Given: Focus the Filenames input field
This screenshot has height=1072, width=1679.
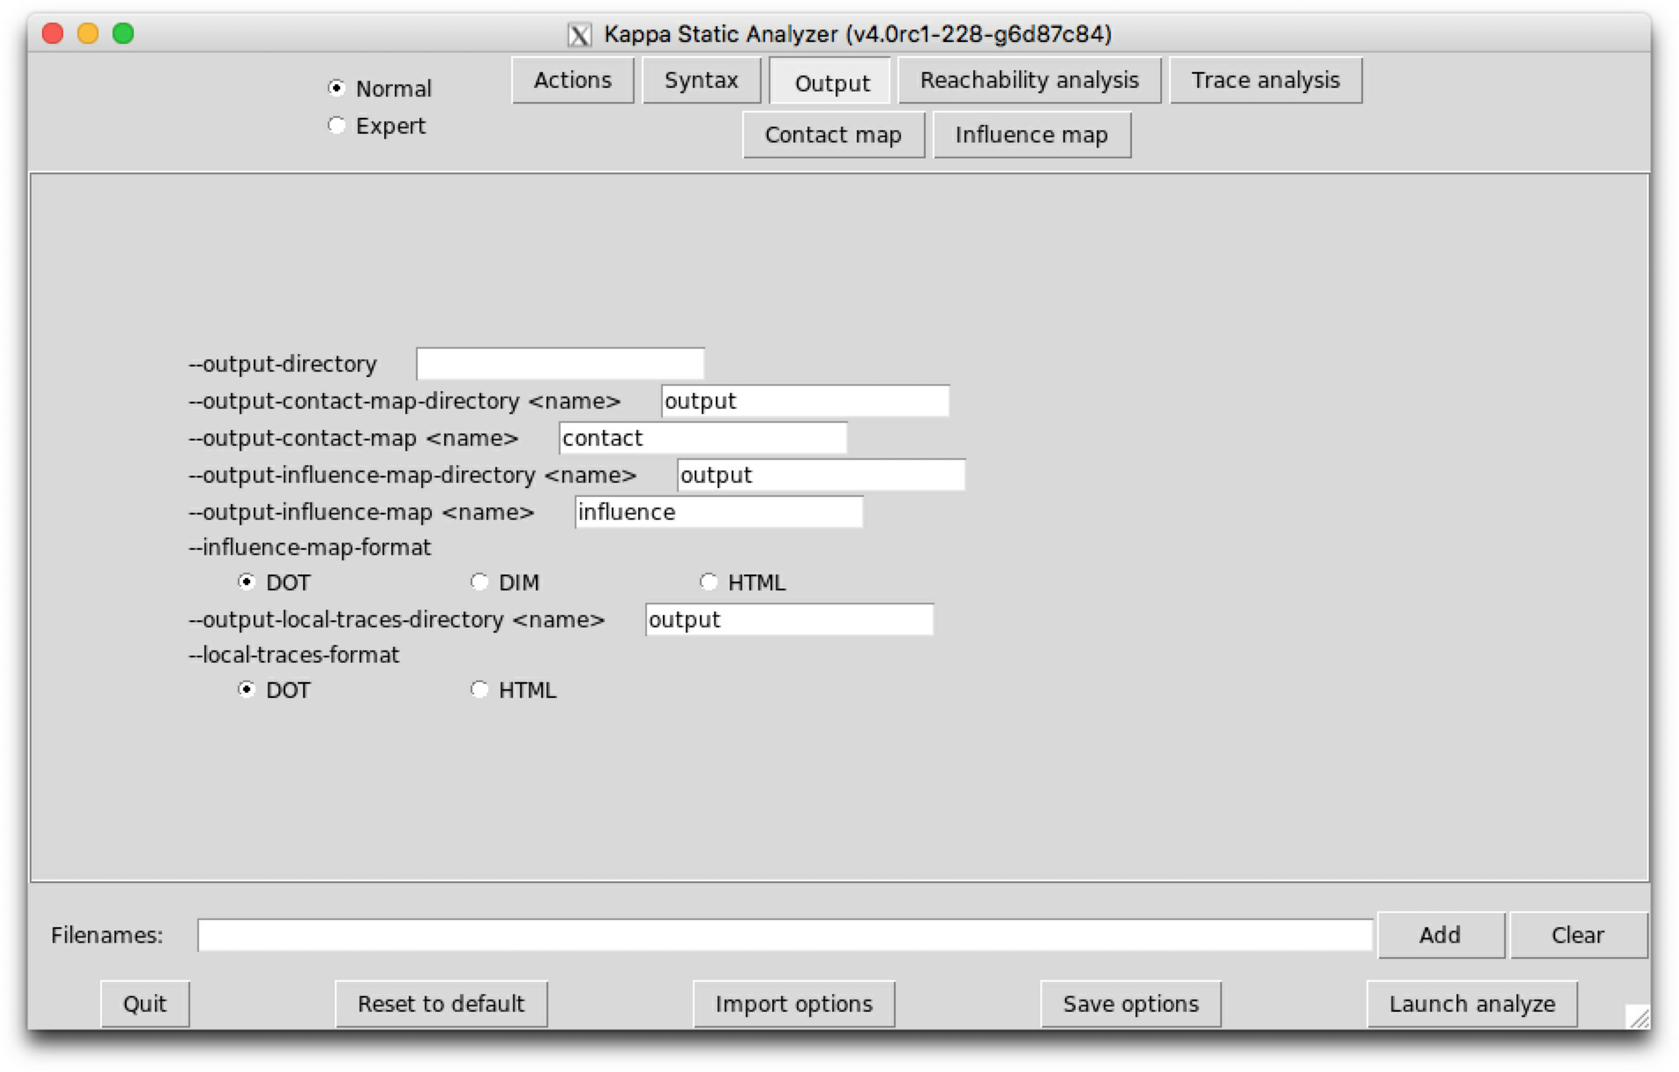Looking at the screenshot, I should click(x=785, y=936).
